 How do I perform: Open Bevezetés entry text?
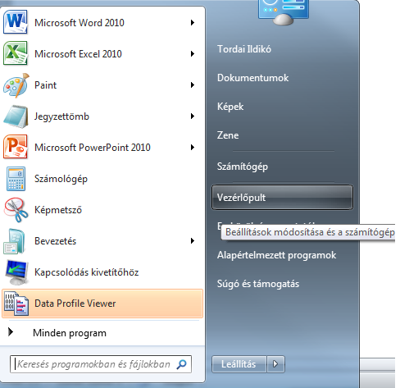click(55, 241)
